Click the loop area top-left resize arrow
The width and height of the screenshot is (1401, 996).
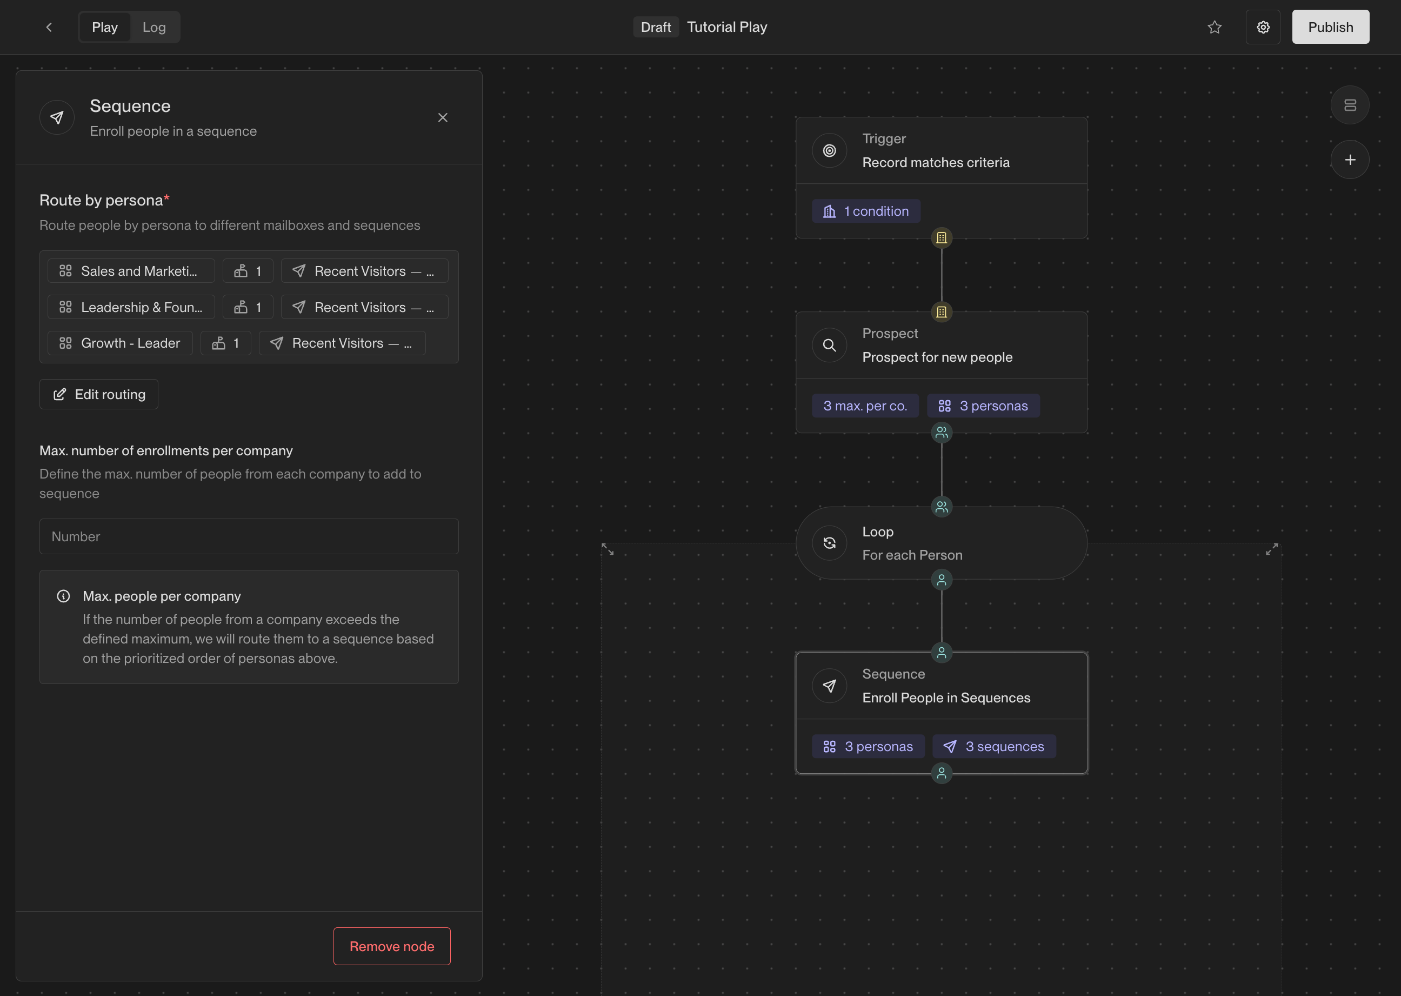[x=608, y=549]
